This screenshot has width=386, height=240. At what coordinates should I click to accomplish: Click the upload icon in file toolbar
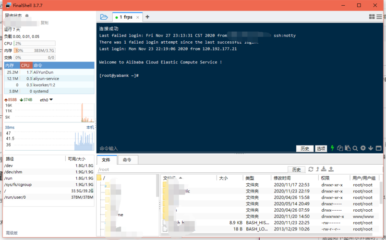point(331,169)
